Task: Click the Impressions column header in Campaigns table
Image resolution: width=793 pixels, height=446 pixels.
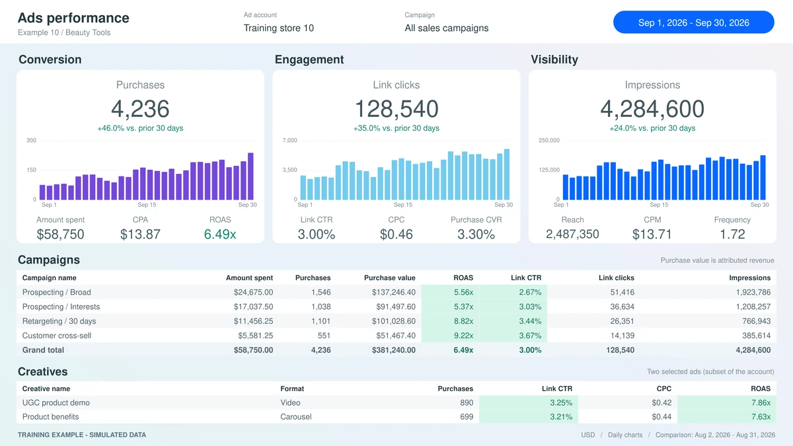Action: [750, 278]
